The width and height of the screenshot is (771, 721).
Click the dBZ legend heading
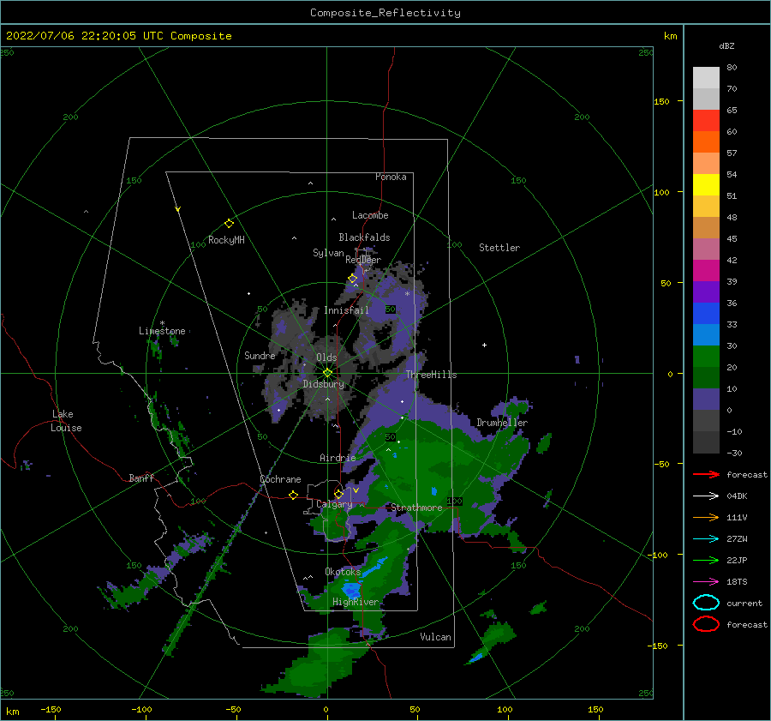click(726, 45)
